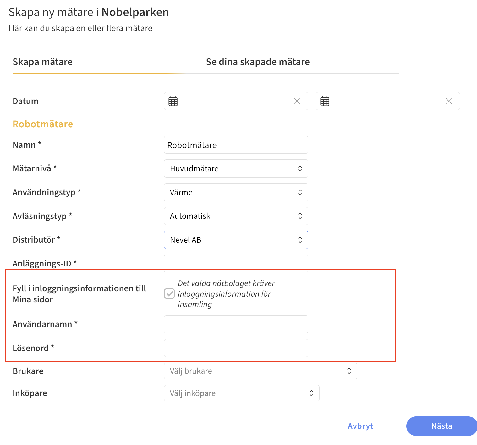The width and height of the screenshot is (477, 445).
Task: Open the calendar icon in second date field
Action: click(325, 101)
